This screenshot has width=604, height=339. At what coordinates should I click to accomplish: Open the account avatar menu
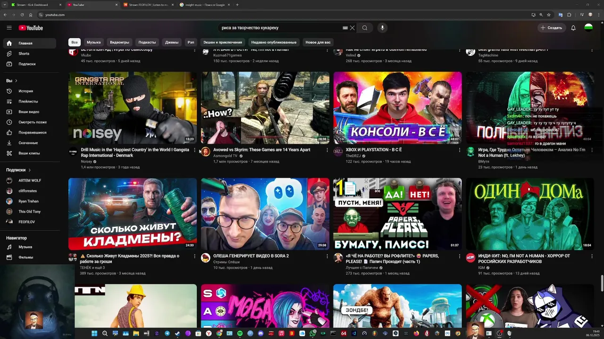588,28
